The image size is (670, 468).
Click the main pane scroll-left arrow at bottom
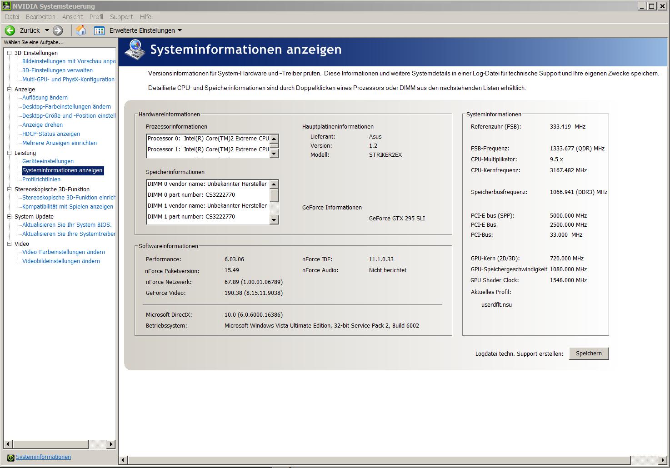pos(123,460)
